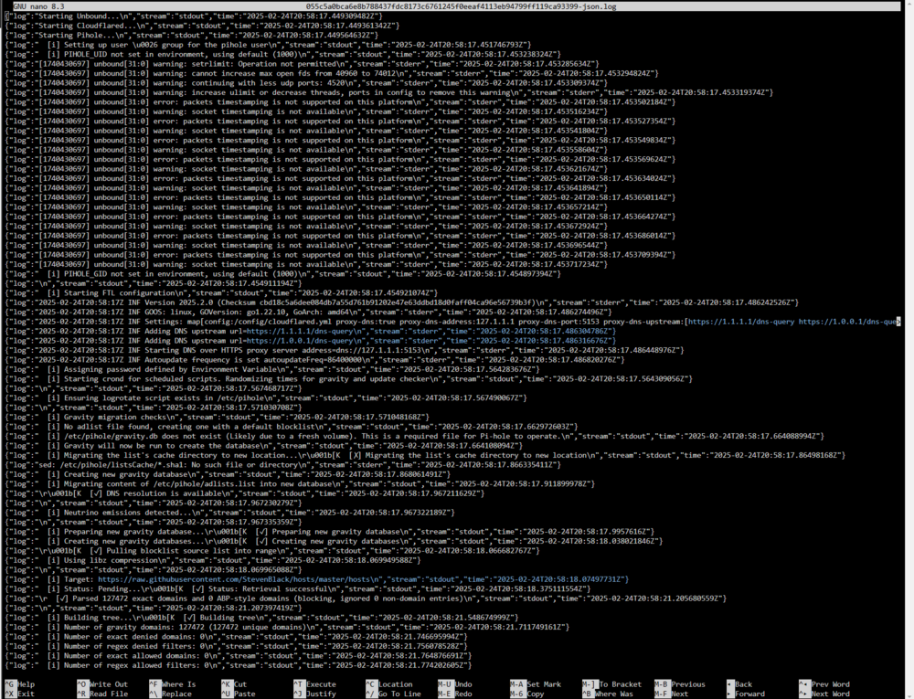Click the "Number of gravity domains: 127472" line
914x699 pixels.
pos(287,627)
